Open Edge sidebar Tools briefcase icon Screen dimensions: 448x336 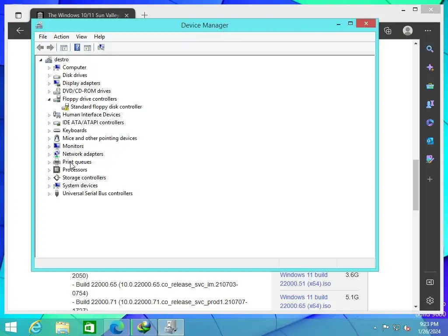coord(430,86)
